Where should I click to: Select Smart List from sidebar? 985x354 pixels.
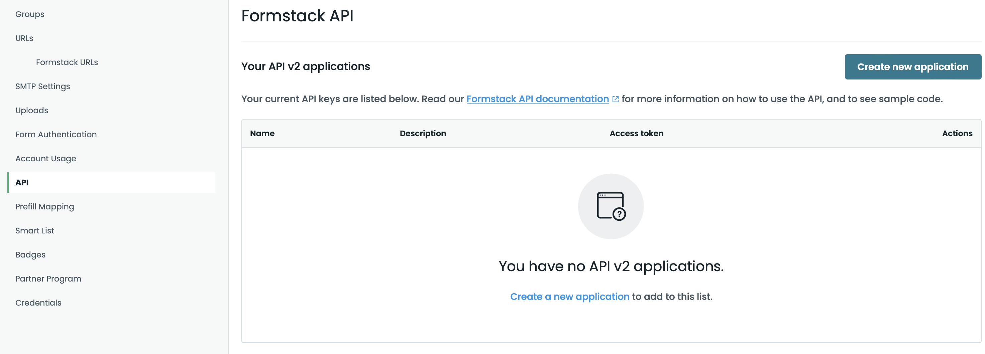pos(34,230)
